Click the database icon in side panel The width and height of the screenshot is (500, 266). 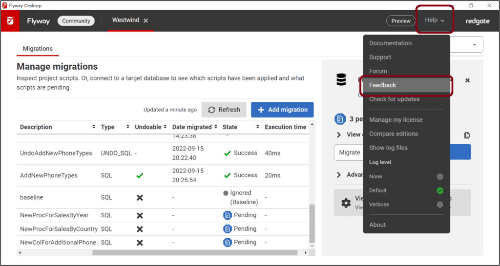[341, 80]
